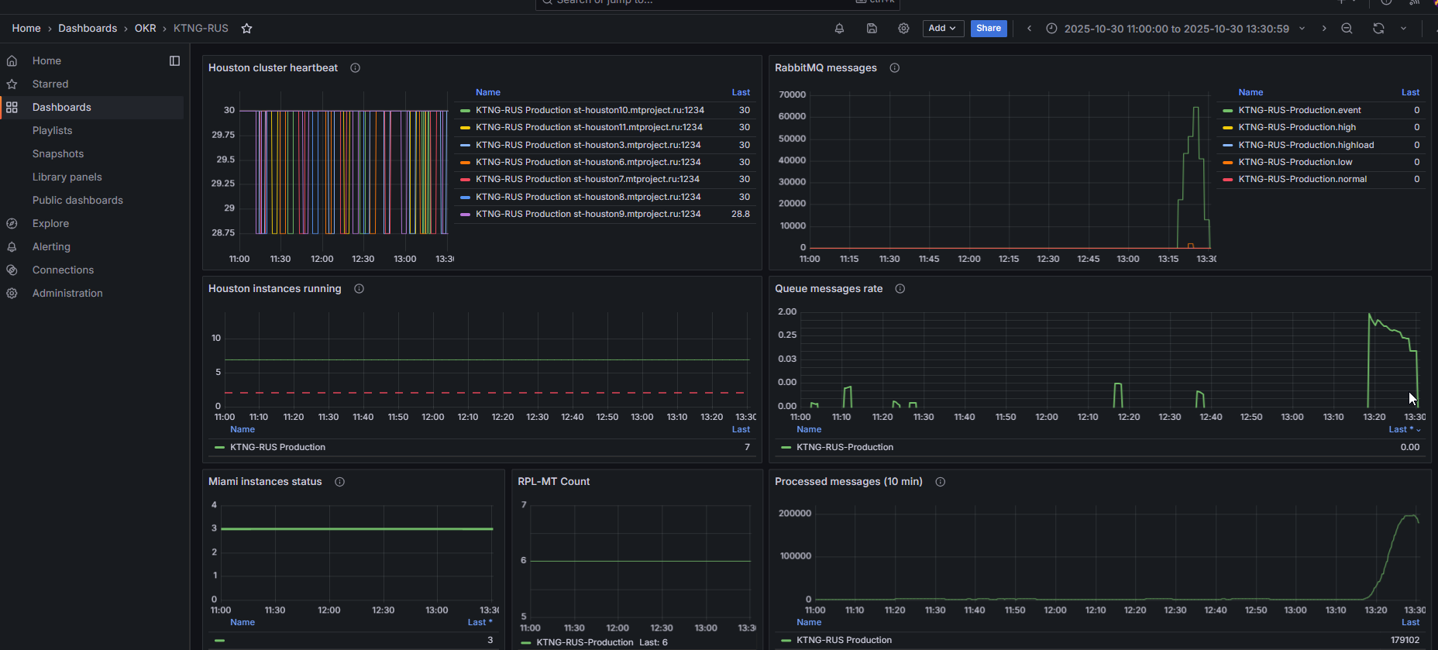Click the st-houston10 legend color swatch

pos(465,110)
